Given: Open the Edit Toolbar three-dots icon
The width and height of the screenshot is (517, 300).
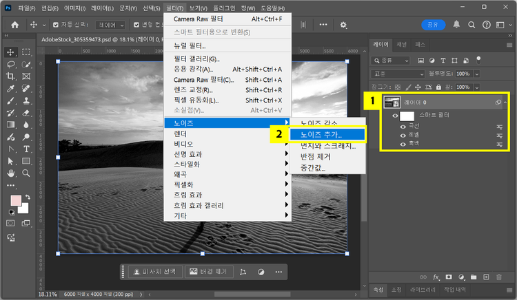Looking at the screenshot, I should coord(10,185).
